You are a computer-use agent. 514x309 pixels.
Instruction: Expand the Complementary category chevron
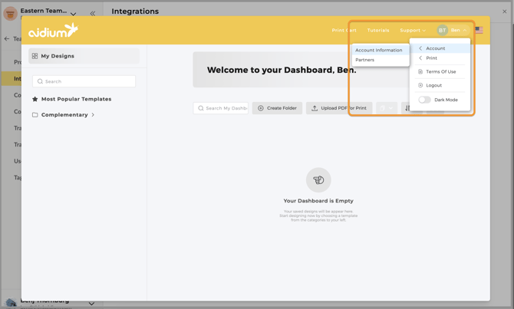93,115
